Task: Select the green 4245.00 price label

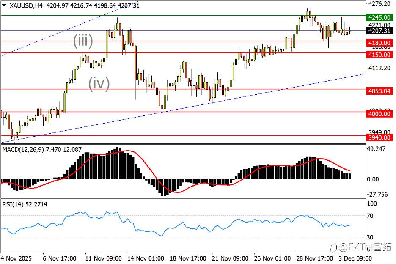Action: click(379, 17)
